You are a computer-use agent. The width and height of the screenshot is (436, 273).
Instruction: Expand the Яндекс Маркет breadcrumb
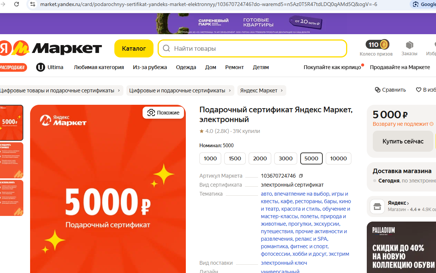point(262,90)
